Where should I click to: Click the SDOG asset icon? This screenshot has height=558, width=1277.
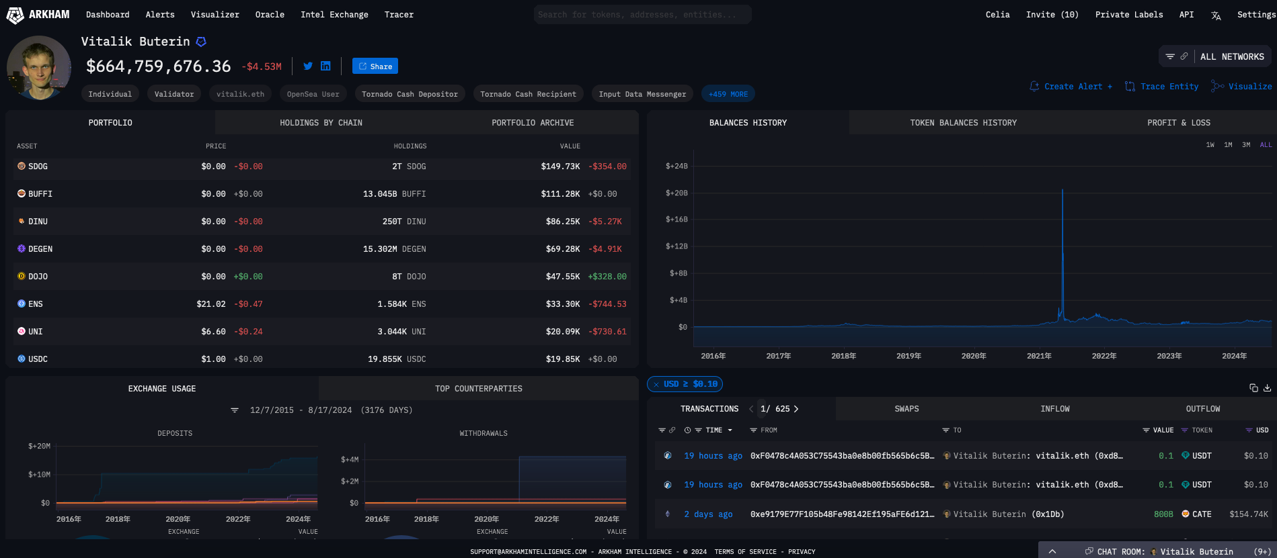(22, 166)
